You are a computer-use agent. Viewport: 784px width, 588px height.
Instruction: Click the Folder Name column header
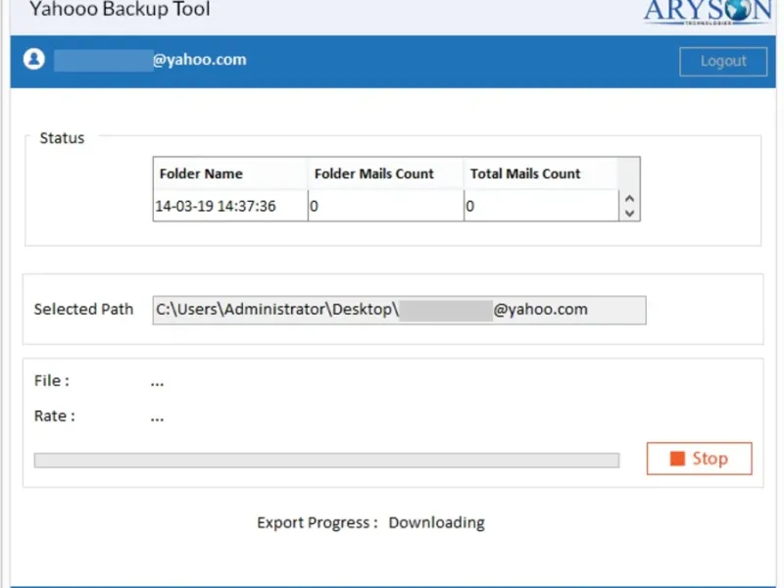point(230,173)
